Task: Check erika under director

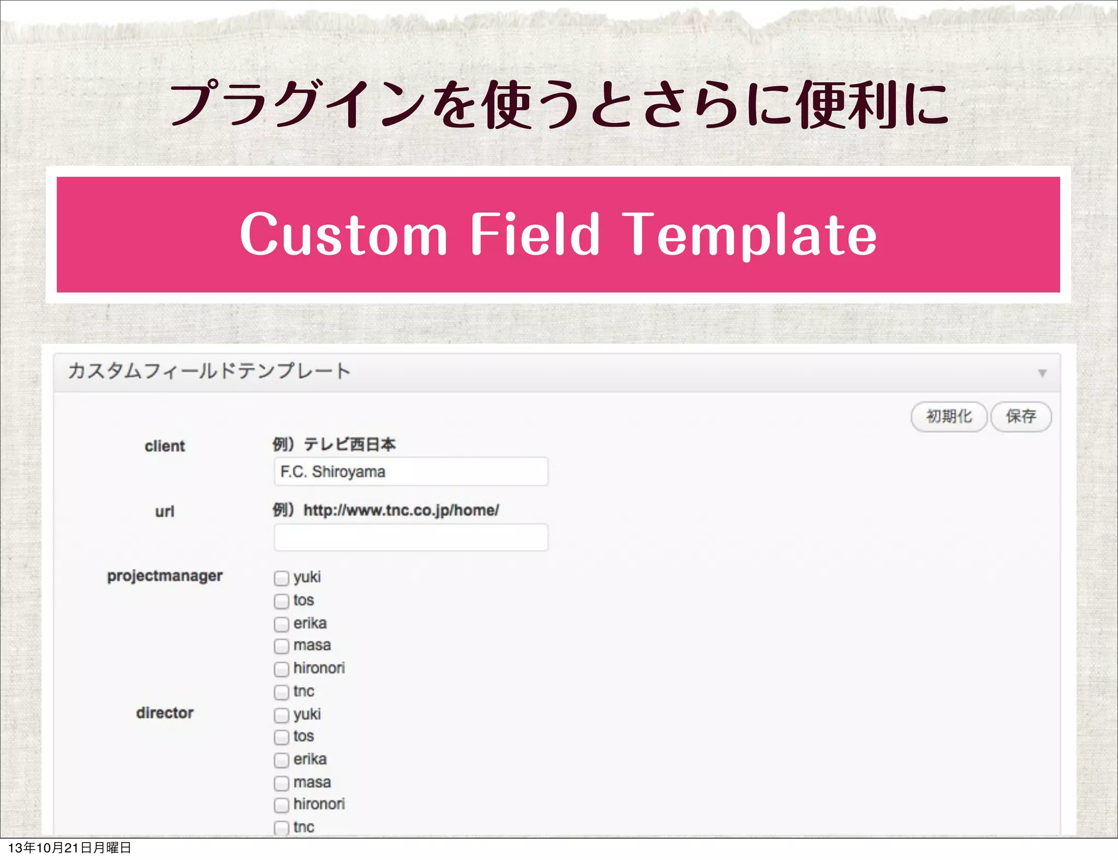Action: point(282,760)
